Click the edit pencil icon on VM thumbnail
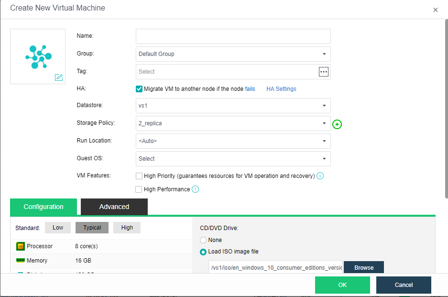Screen dimensions: 448x297 click(59, 77)
